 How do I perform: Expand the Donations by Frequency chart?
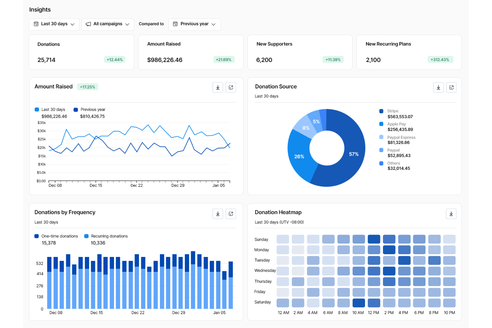(x=231, y=214)
